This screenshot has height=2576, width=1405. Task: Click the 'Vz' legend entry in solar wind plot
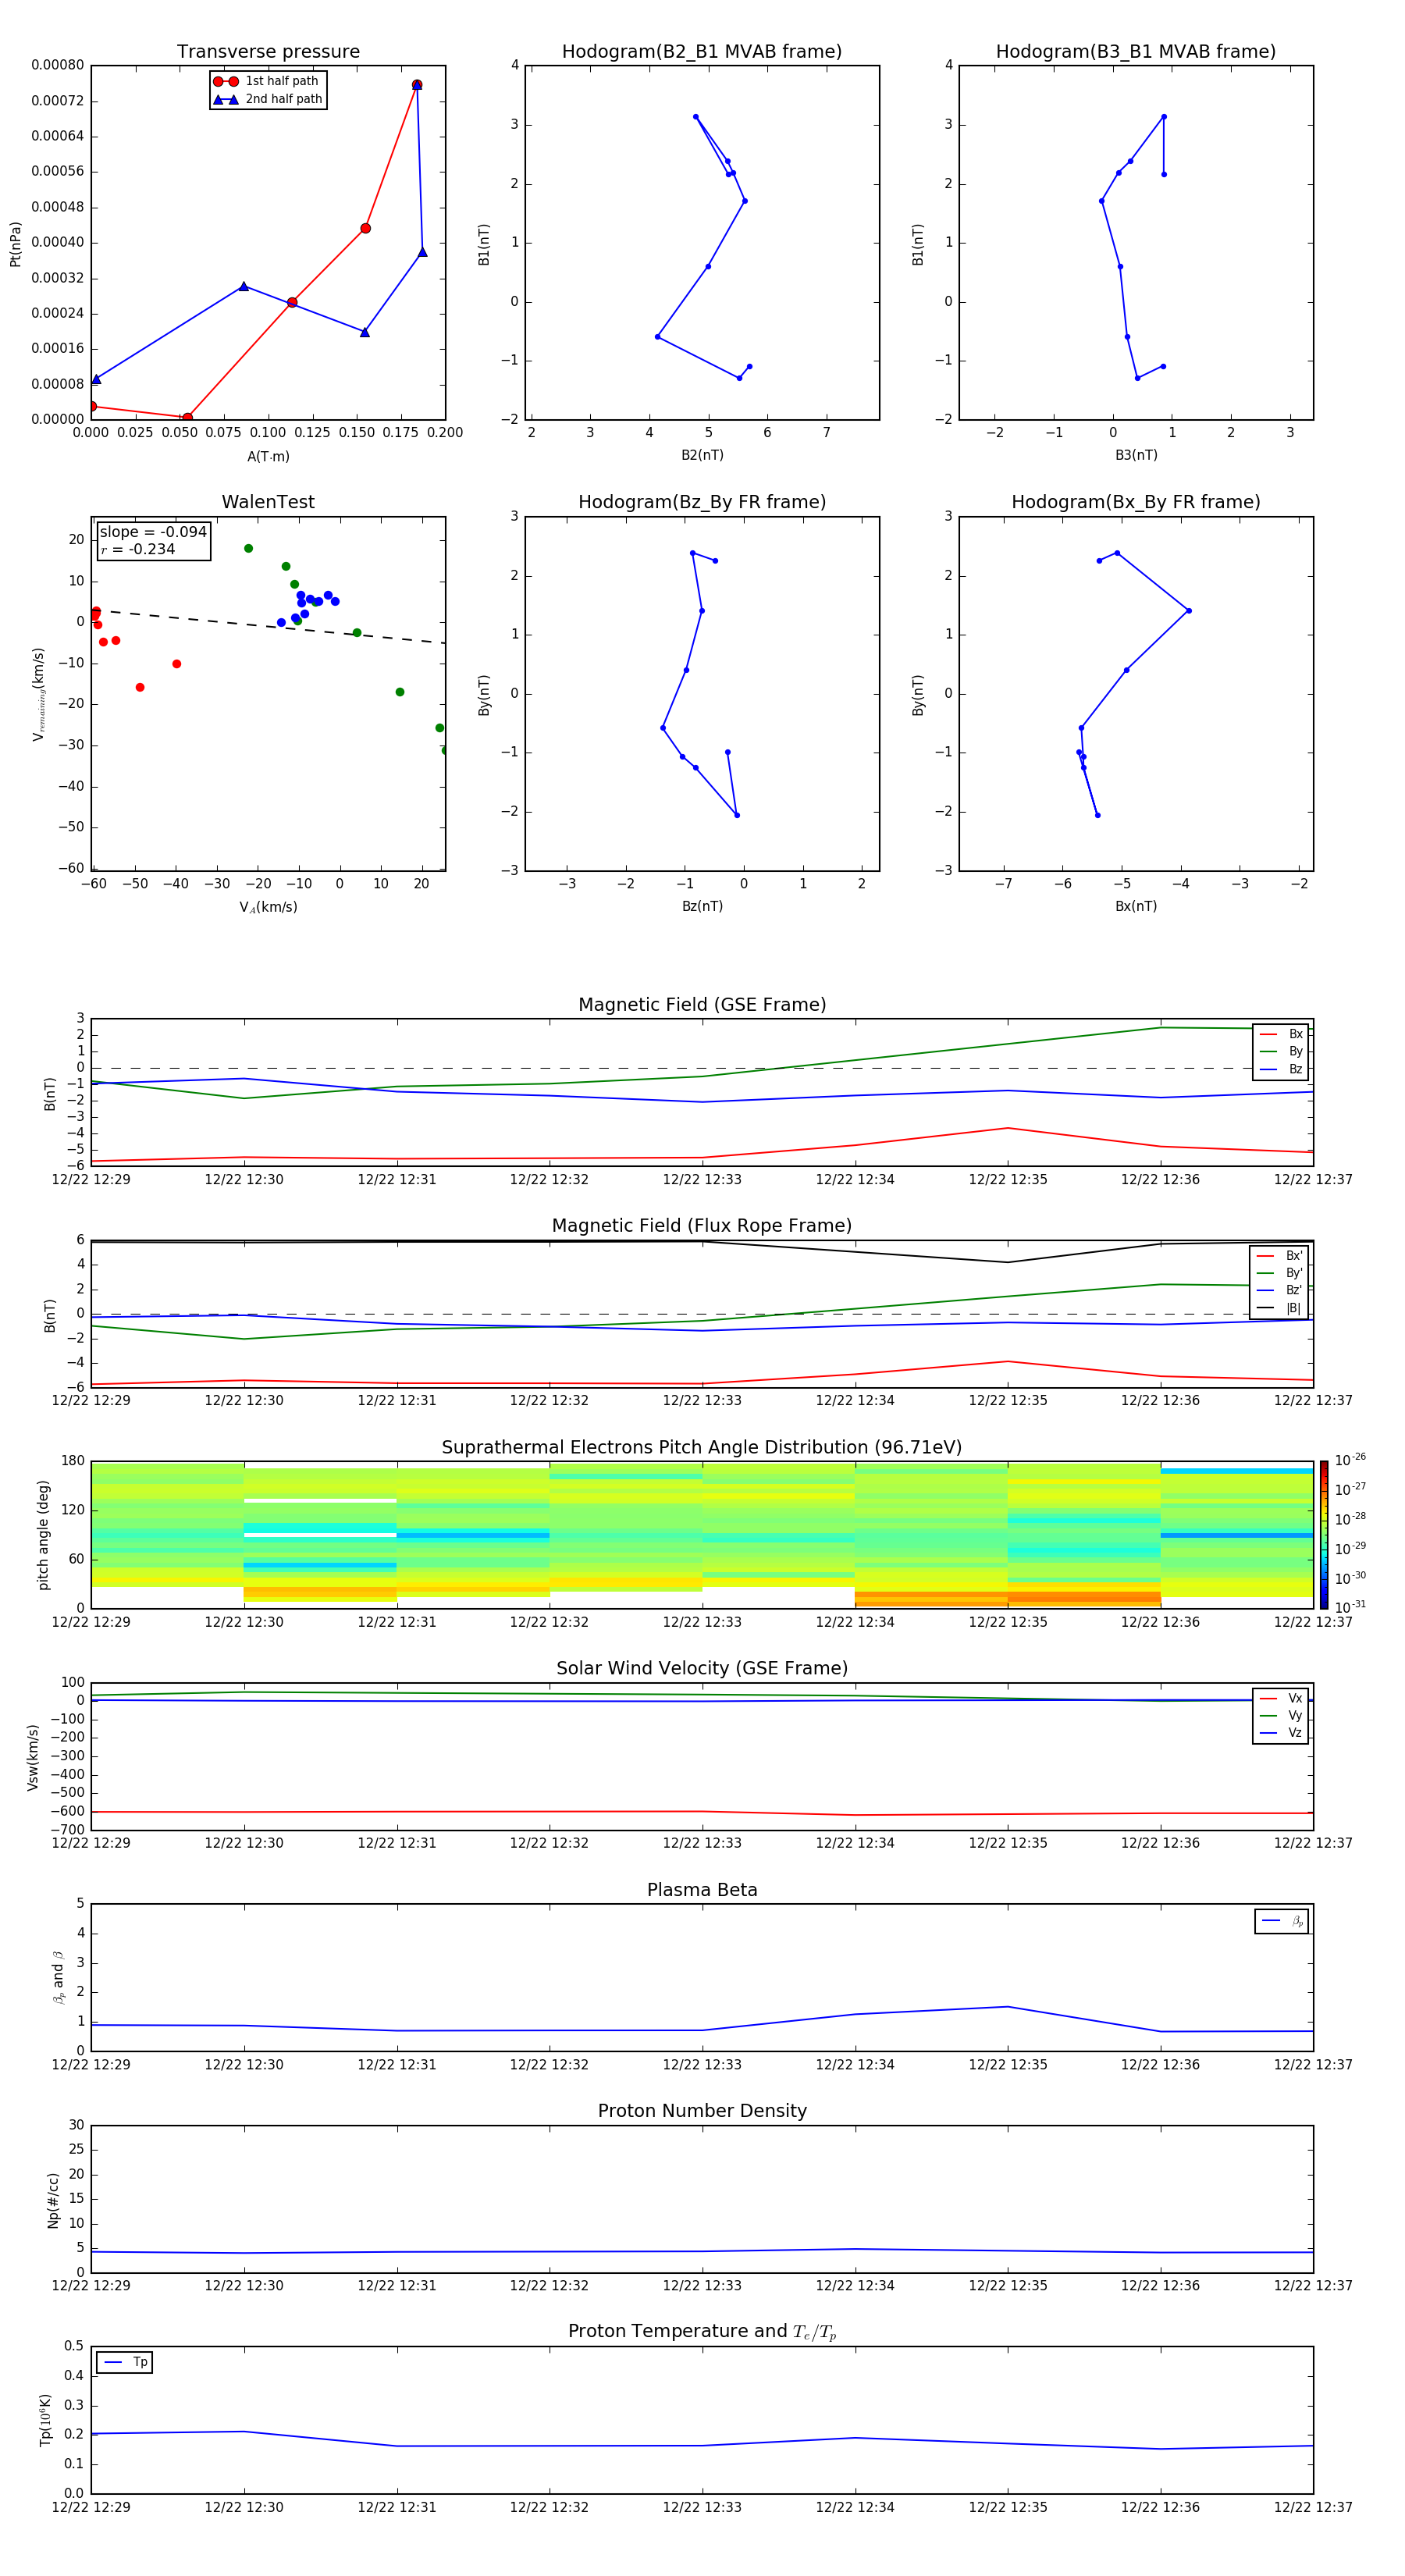[1281, 1733]
